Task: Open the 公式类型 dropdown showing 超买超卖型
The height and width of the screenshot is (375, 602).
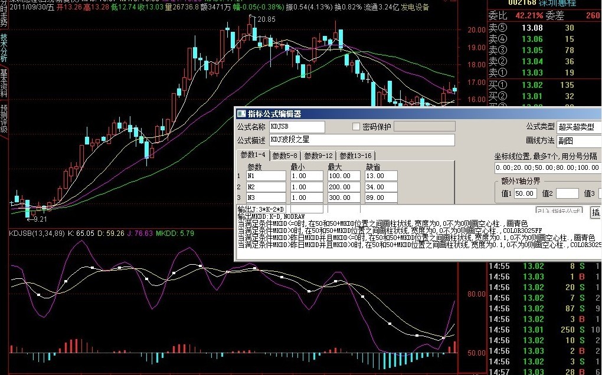Action: [578, 127]
